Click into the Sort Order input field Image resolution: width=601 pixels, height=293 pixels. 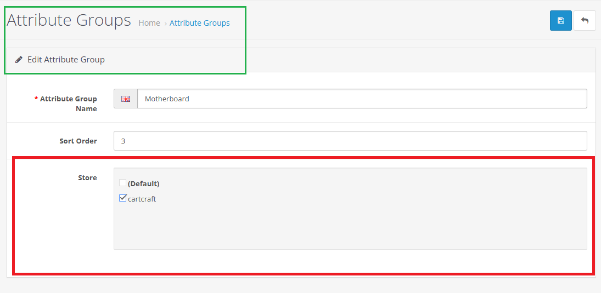tap(350, 141)
